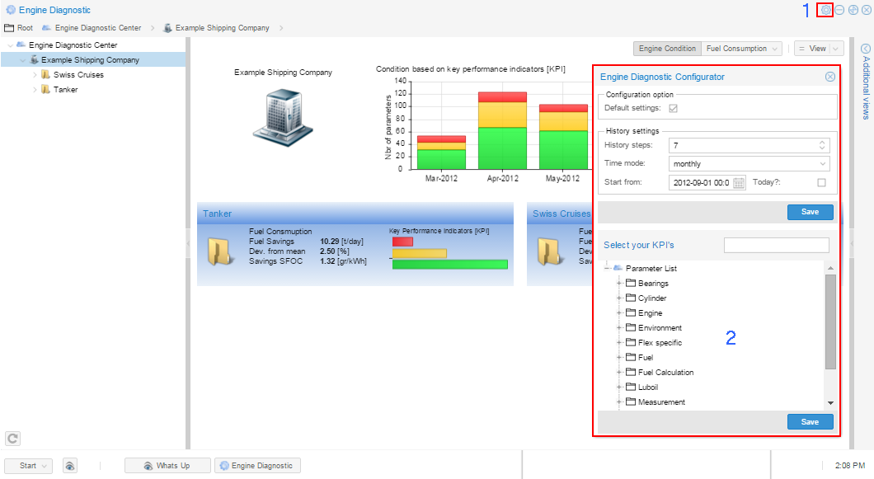The height and width of the screenshot is (479, 874).
Task: Click the minimize circle icon beside the gear
Action: [x=839, y=10]
